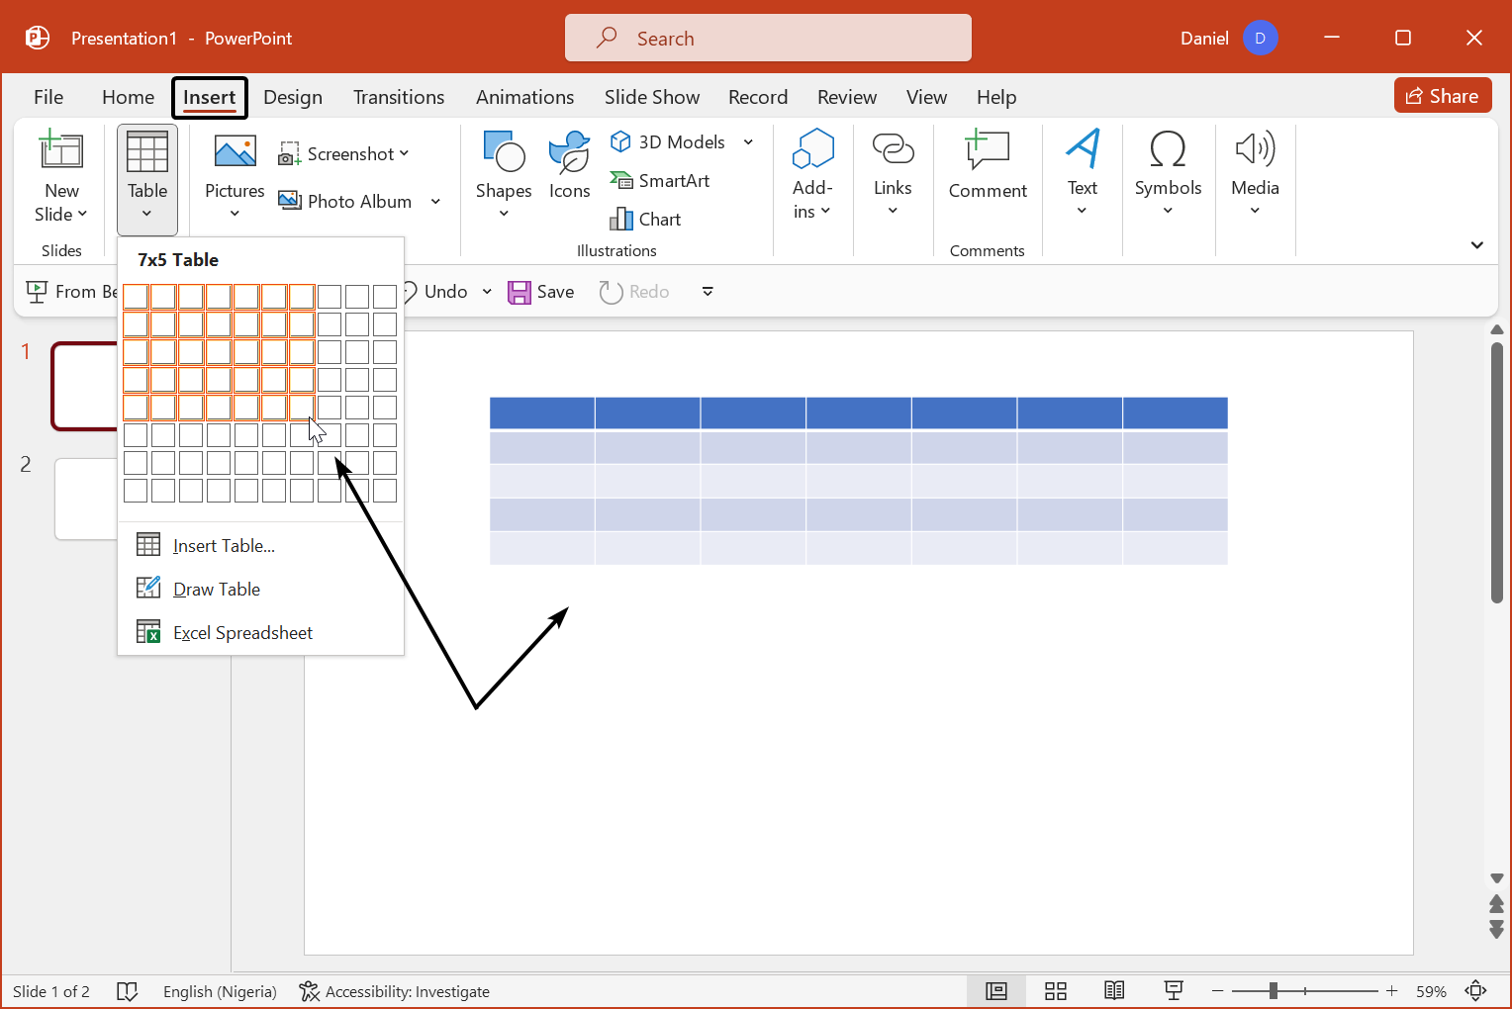Toggle Normal view button in status bar
The image size is (1512, 1009).
click(x=996, y=991)
